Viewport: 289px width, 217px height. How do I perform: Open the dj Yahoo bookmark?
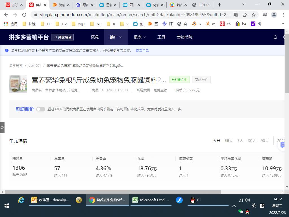[x=256, y=24]
